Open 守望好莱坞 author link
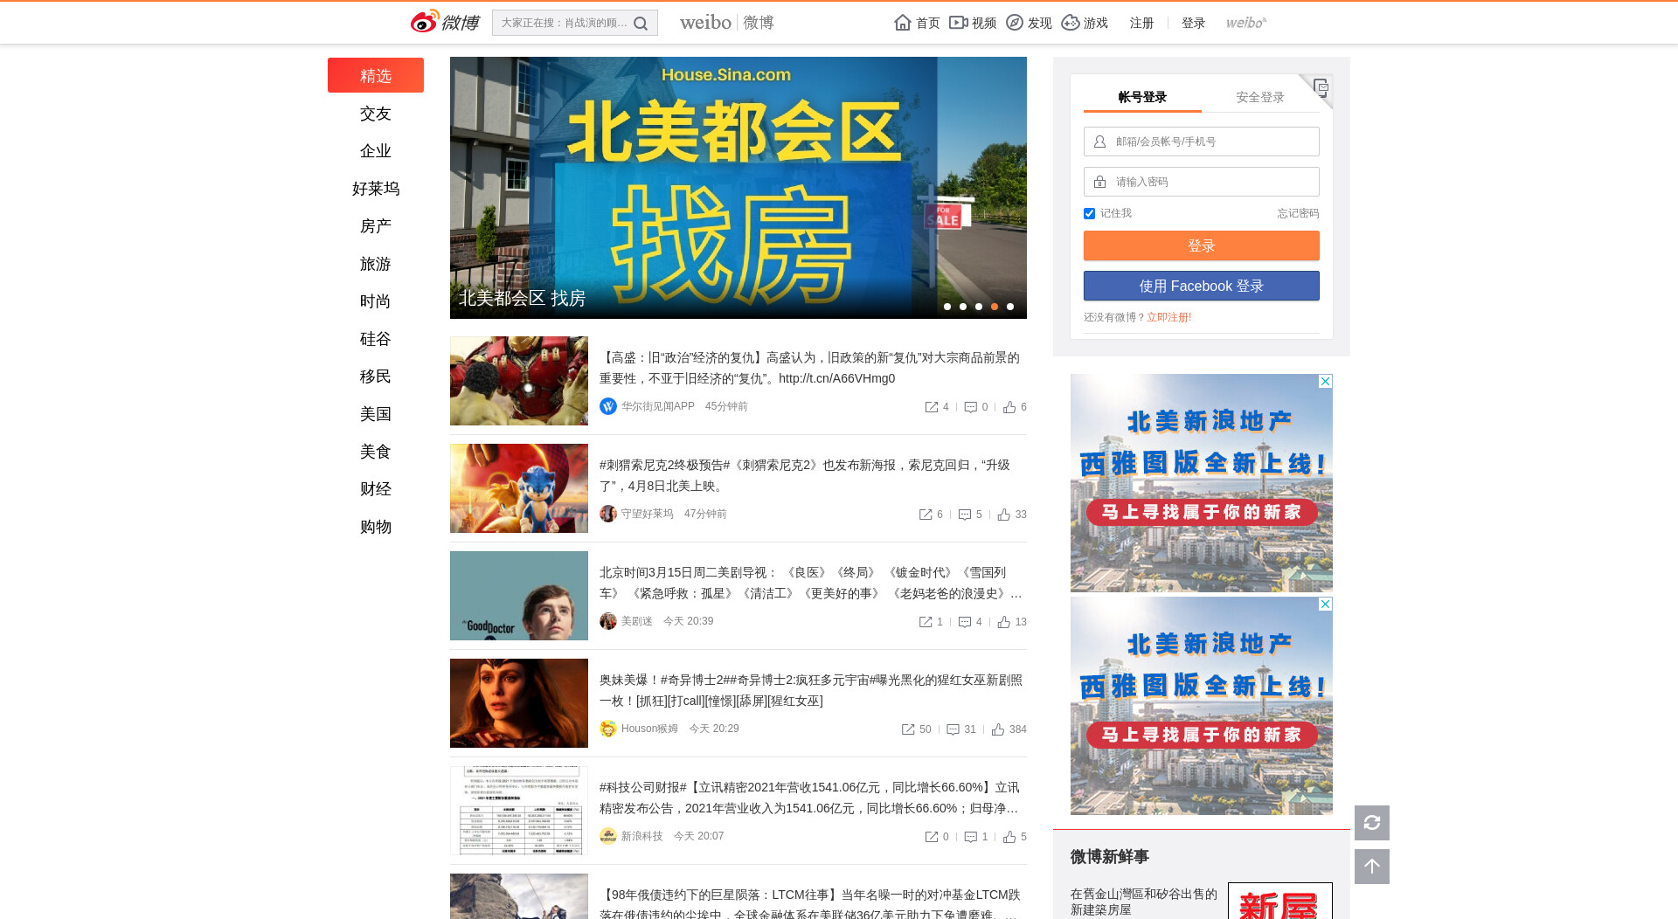This screenshot has height=919, width=1678. (647, 514)
